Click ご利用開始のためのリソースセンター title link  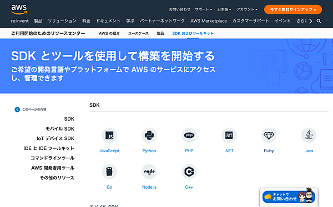(48, 33)
